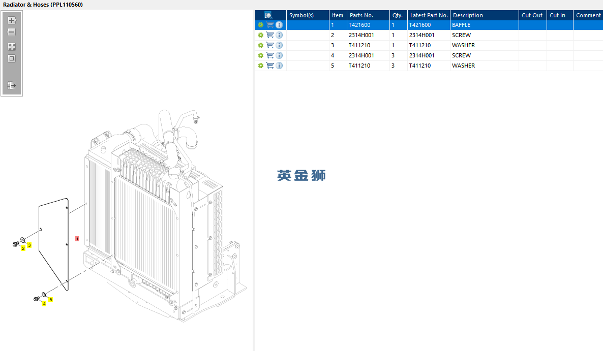Screen dimensions: 603x351
Task: Sort by Parts No. column header
Action: coord(361,15)
